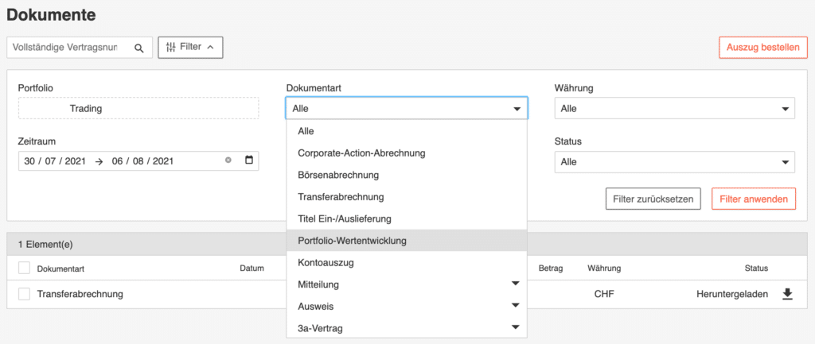
Task: Tick the Transferabrechnung row checkbox
Action: point(24,294)
